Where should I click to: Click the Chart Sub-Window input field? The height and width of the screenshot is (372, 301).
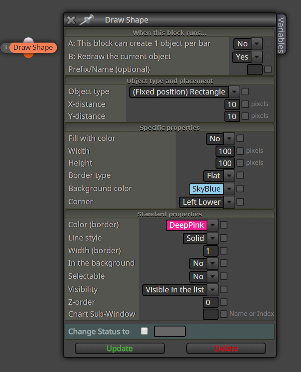coord(210,315)
